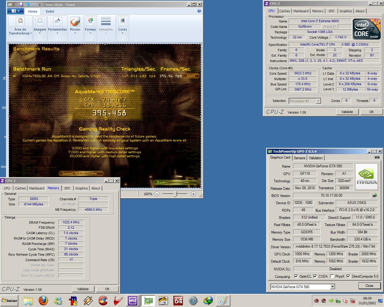This screenshot has height=307, width=384.
Task: Switch to the Sensors tab in GPU-Z
Action: (x=299, y=158)
